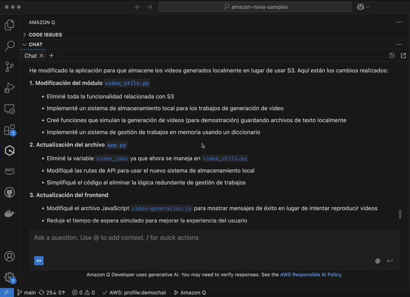Click the video_jobs code reference

112,159
